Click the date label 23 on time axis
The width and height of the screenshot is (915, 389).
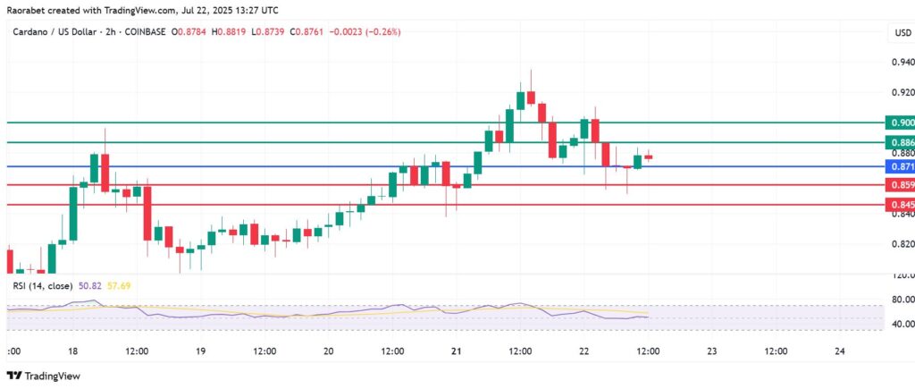click(711, 351)
